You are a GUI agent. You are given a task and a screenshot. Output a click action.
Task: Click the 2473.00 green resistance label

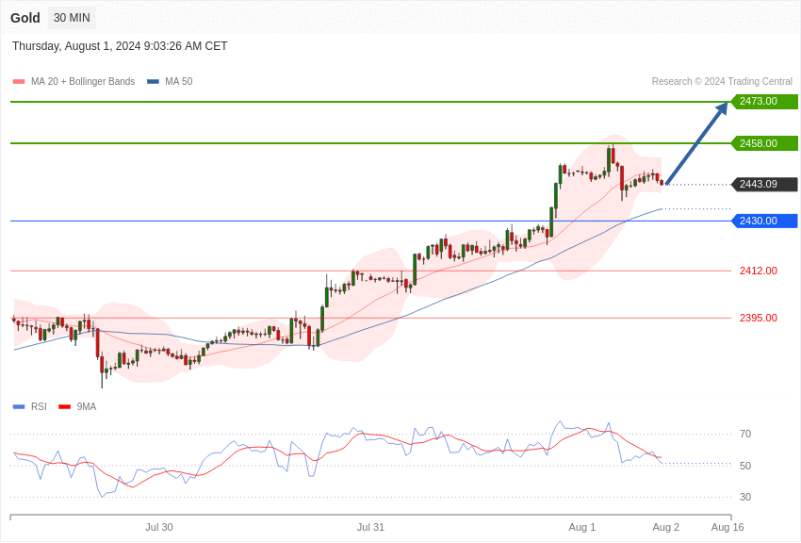765,101
